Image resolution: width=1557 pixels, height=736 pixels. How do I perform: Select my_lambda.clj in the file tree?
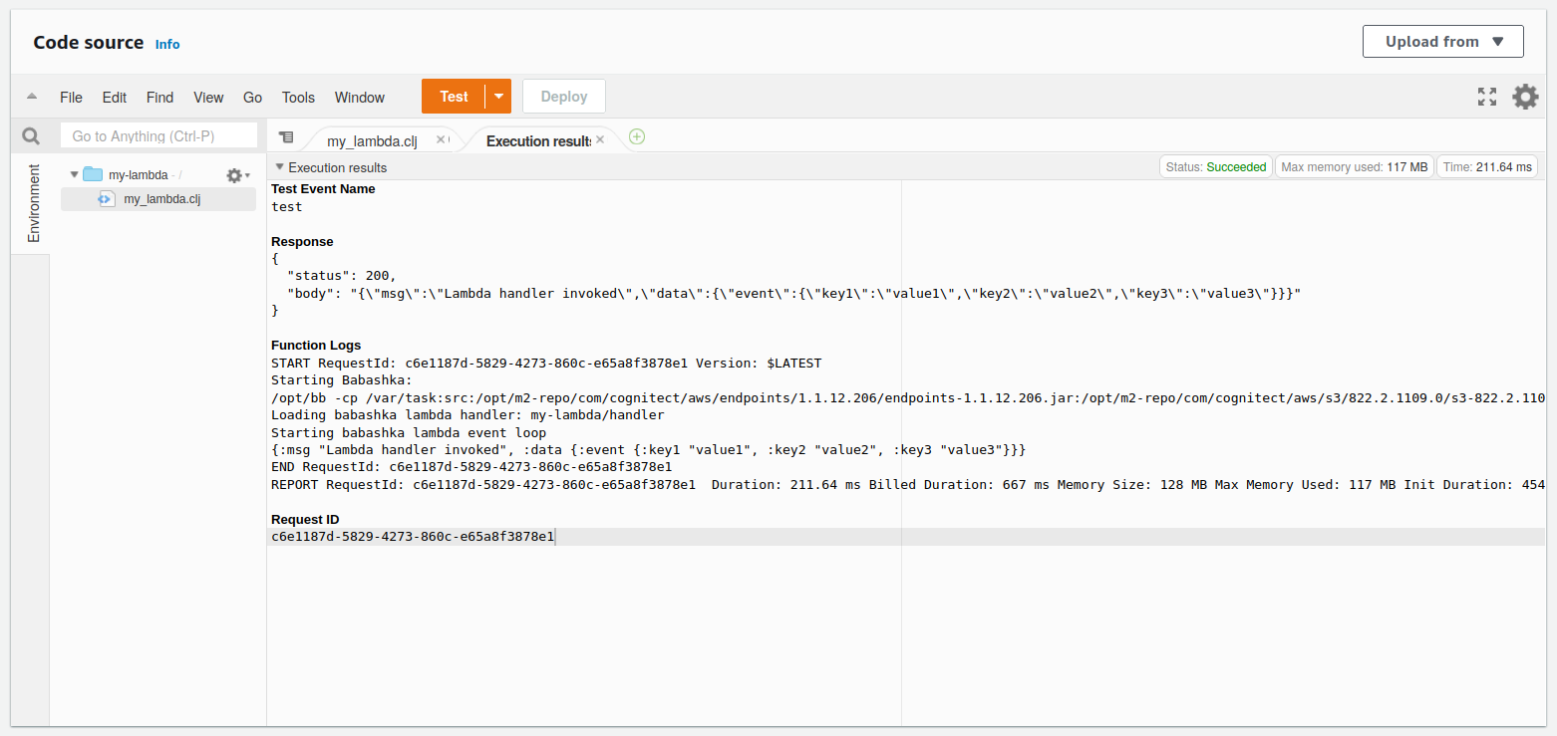158,199
